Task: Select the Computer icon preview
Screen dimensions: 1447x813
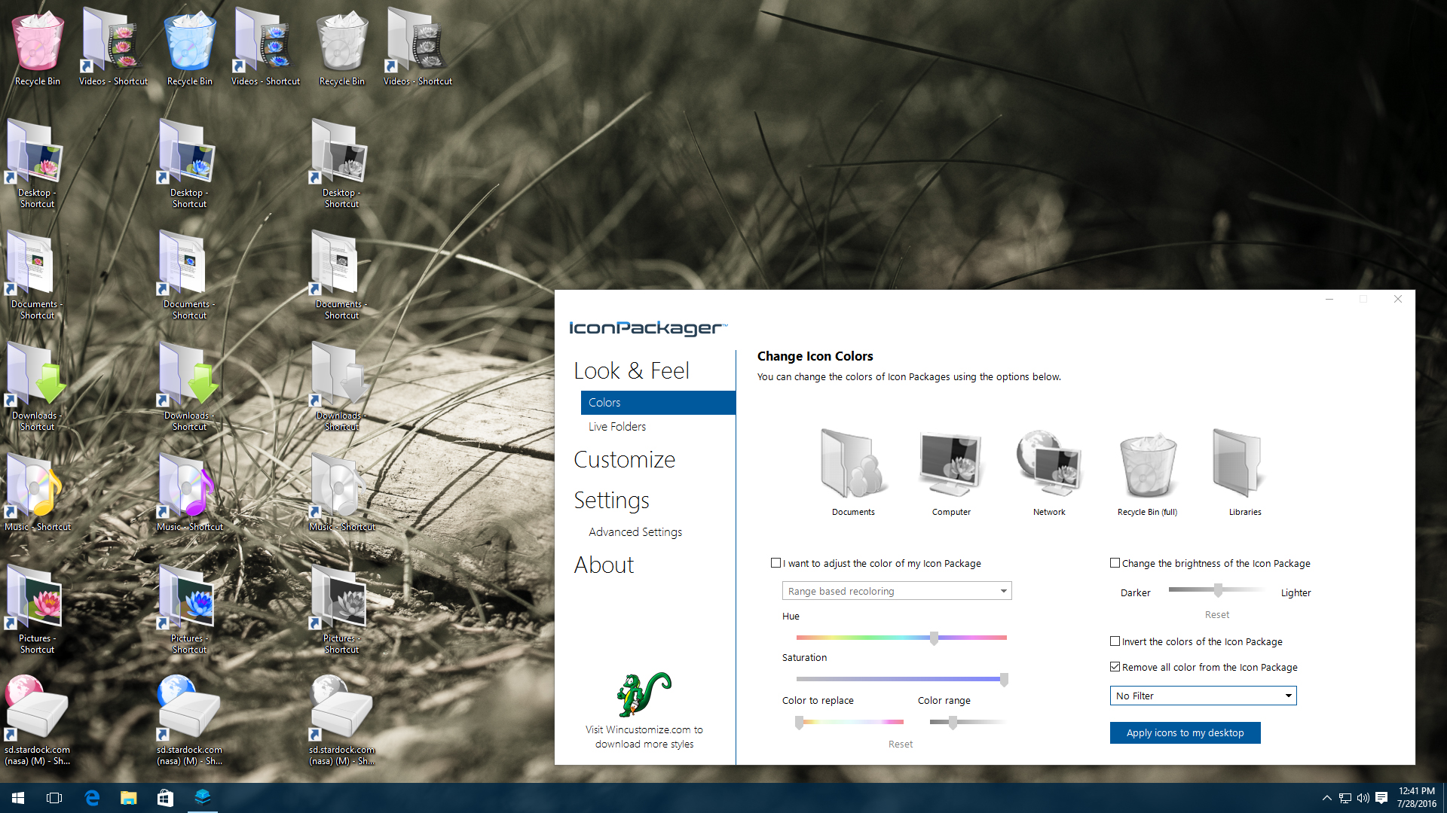Action: click(x=950, y=463)
